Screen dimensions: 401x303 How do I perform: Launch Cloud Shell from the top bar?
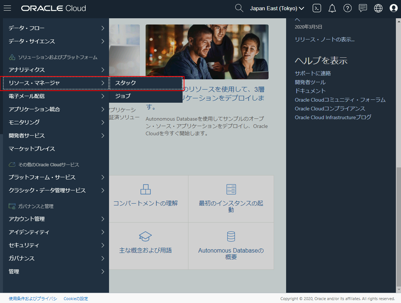click(317, 8)
